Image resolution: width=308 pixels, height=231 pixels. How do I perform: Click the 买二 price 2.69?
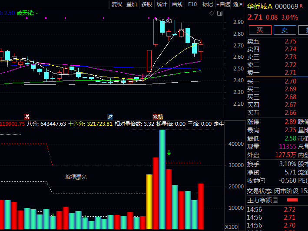coord(290,89)
